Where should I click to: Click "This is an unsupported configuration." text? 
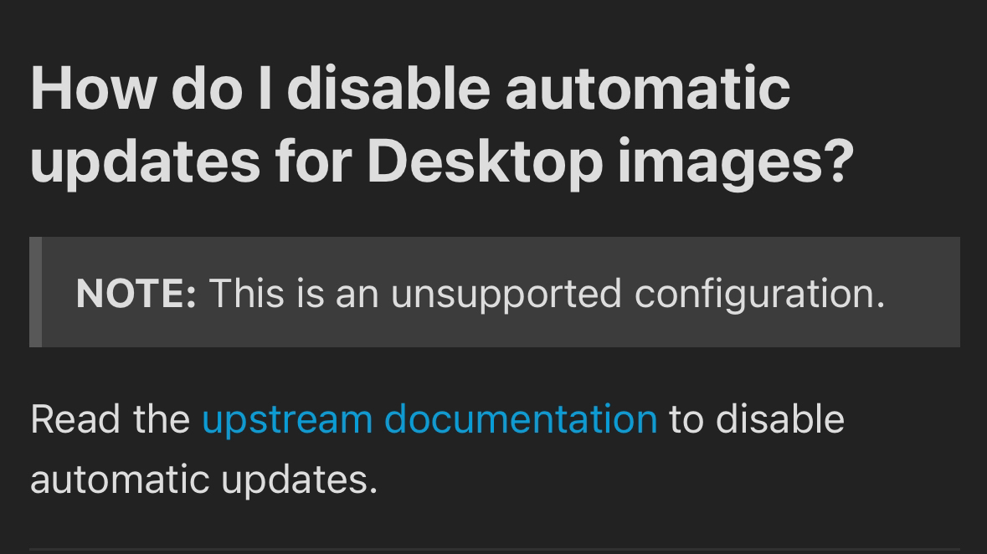point(547,295)
